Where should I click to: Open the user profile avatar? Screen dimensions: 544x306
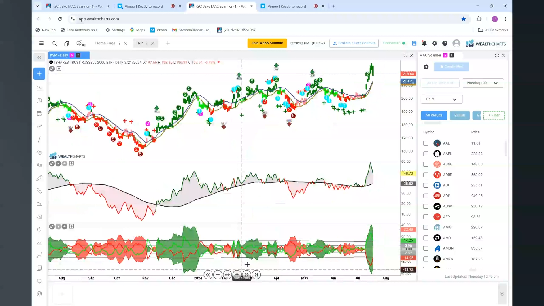click(456, 43)
